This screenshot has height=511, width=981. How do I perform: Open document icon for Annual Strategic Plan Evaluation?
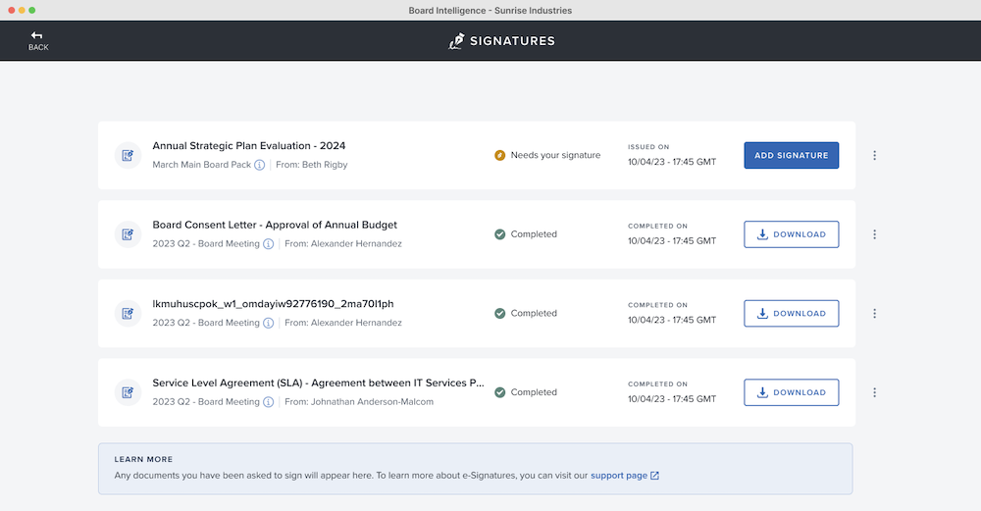tap(128, 156)
